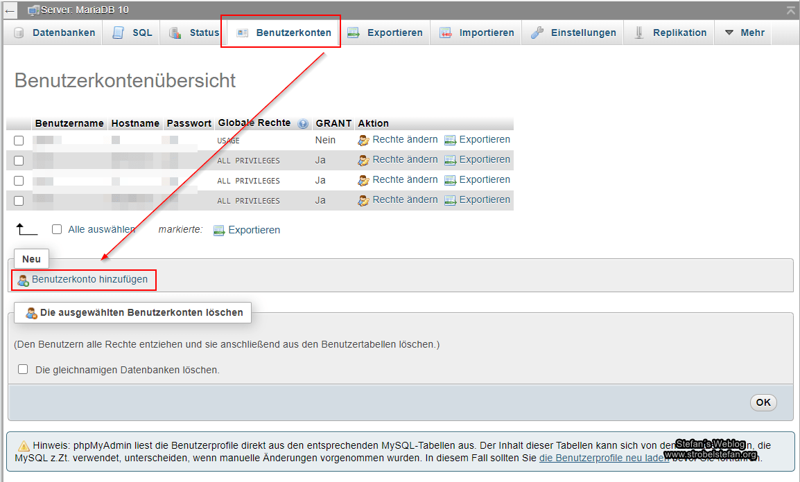
Task: Click the add-user icon on "Benutzerkonto hinzufügen"
Action: point(24,280)
